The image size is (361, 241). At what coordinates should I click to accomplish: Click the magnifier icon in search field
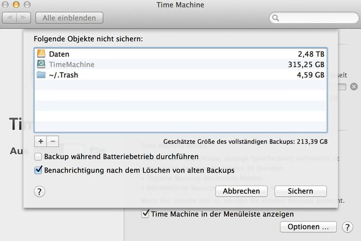coord(275,18)
